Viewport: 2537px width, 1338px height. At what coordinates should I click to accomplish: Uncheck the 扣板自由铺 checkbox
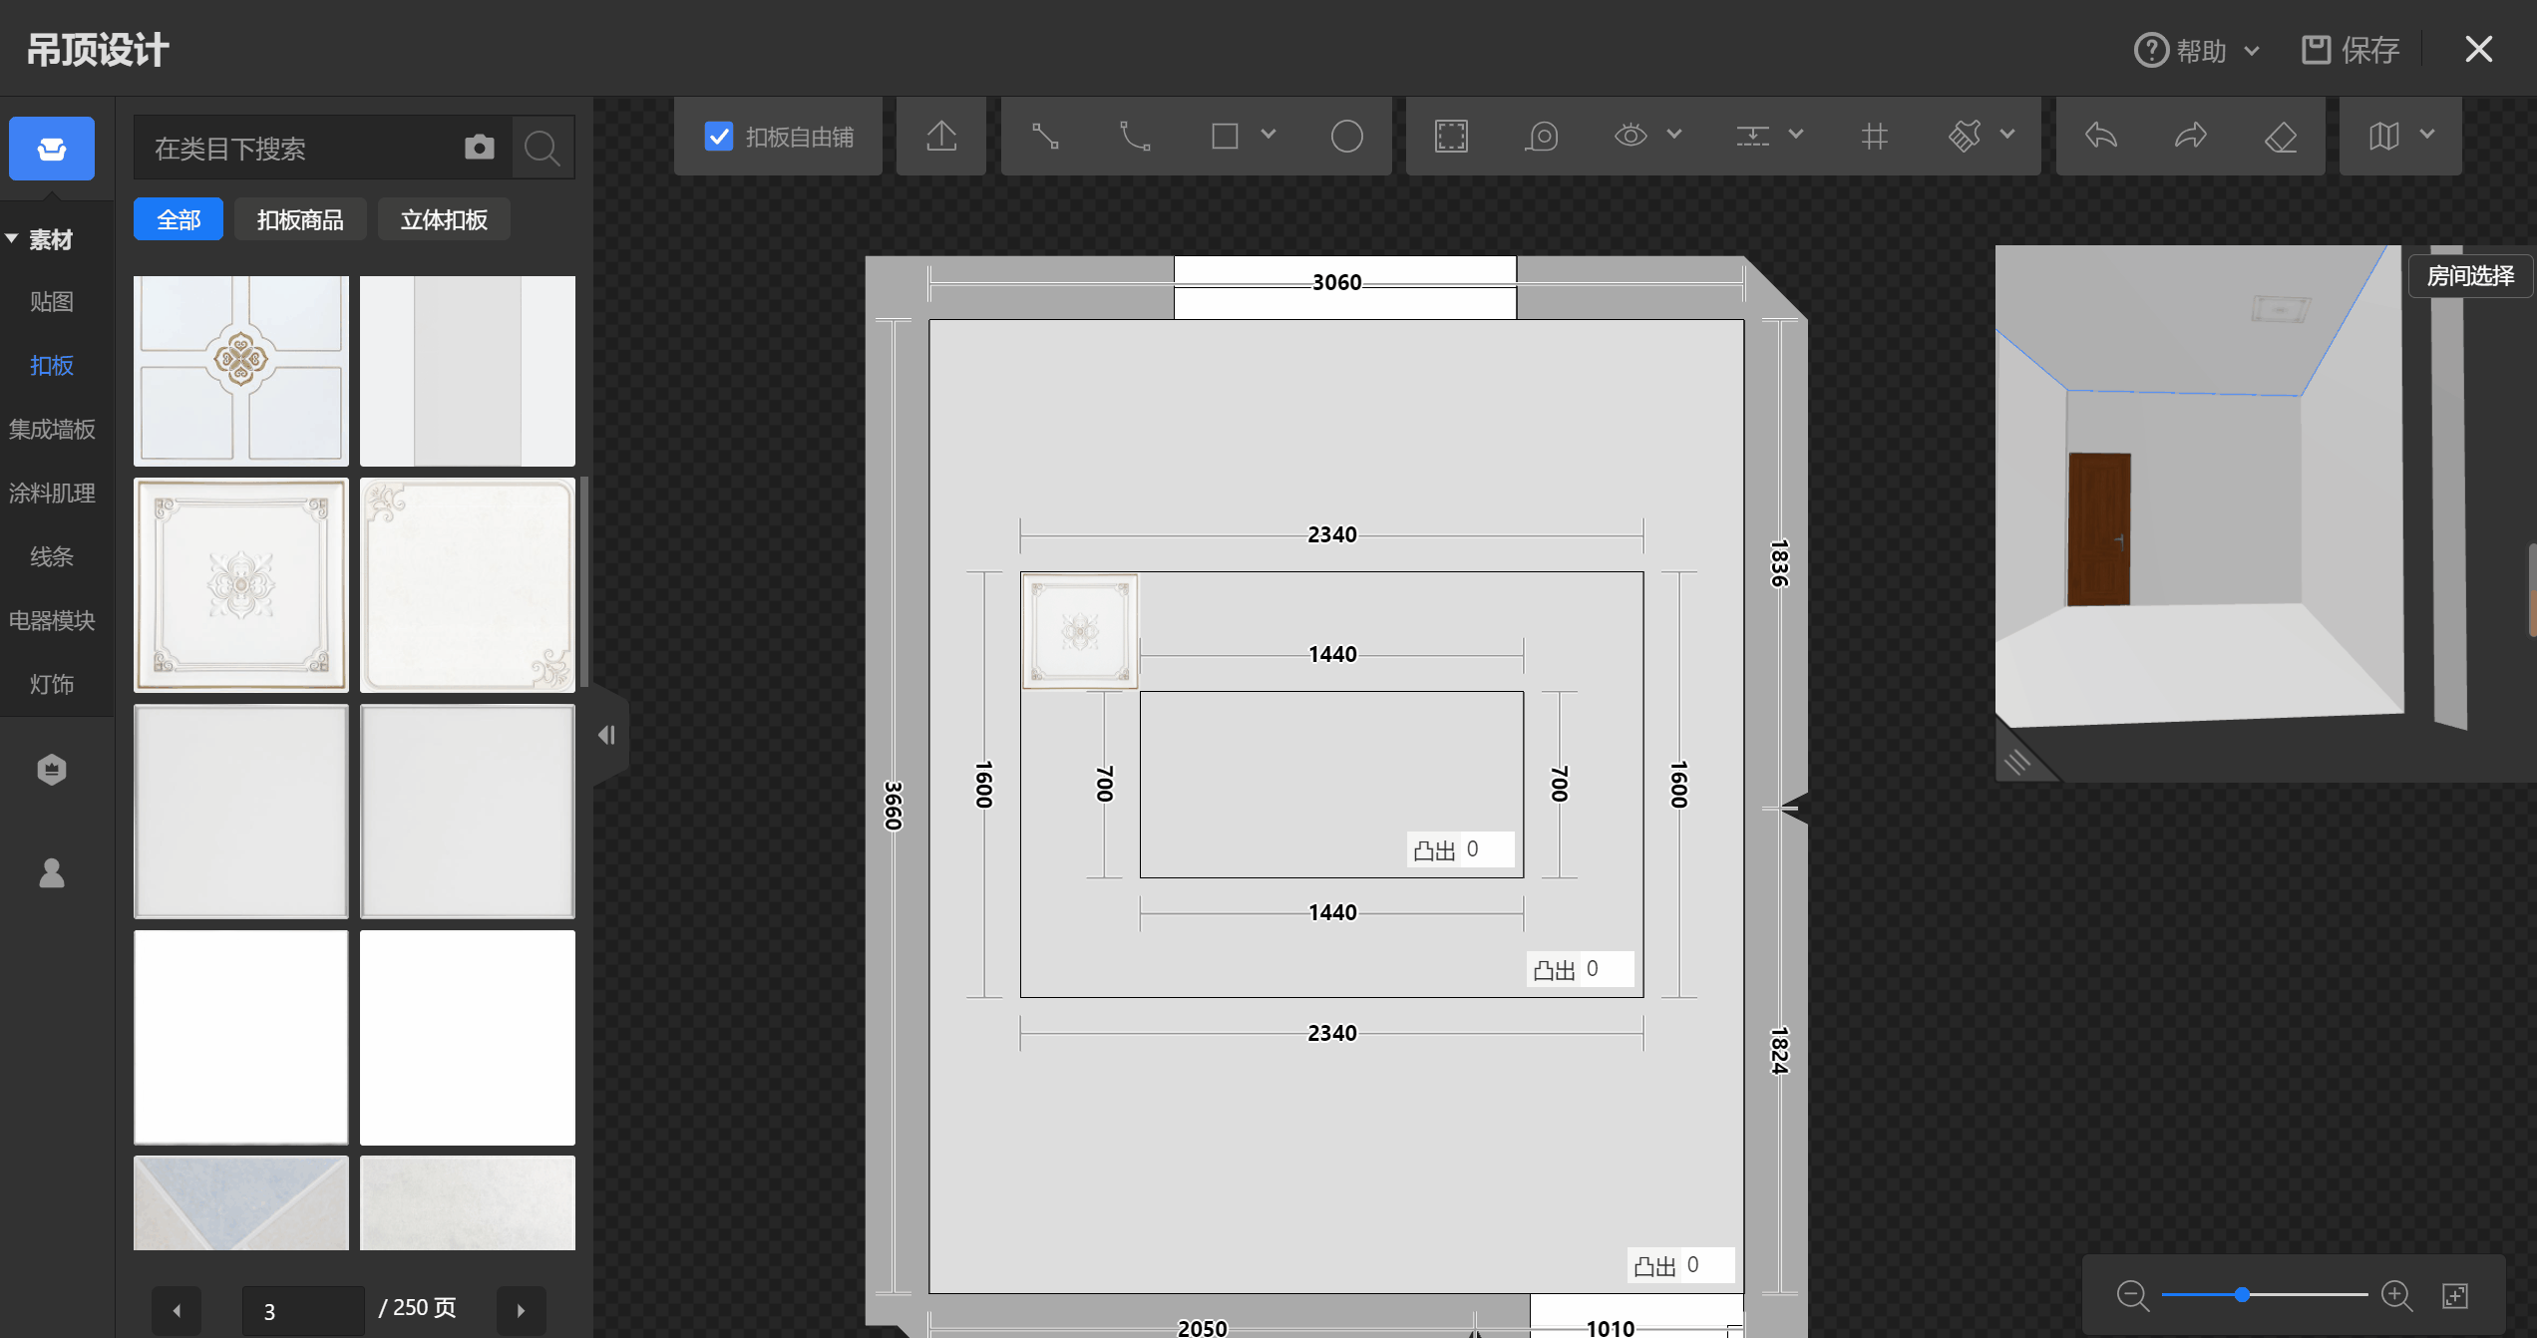click(x=719, y=136)
